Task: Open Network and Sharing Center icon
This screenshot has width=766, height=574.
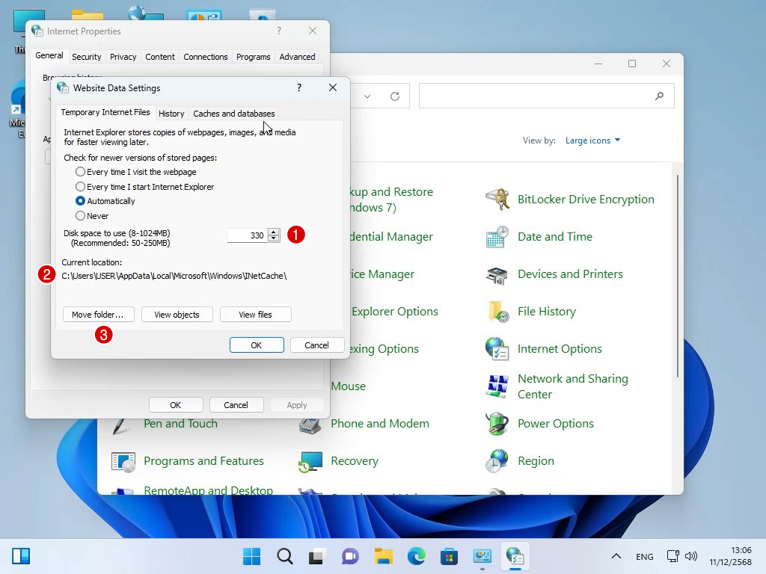Action: (x=497, y=386)
